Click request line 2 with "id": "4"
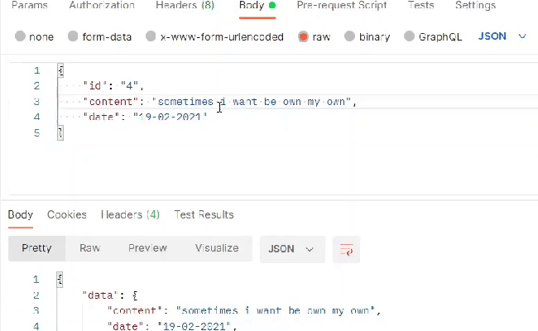This screenshot has height=331, width=538. coord(113,86)
